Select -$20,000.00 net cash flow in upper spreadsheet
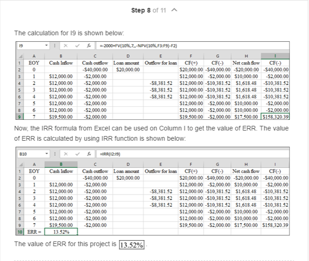 (x=246, y=70)
